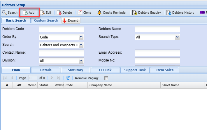Click the Search magnifier toolbar button
207x130 pixels.
[10, 13]
